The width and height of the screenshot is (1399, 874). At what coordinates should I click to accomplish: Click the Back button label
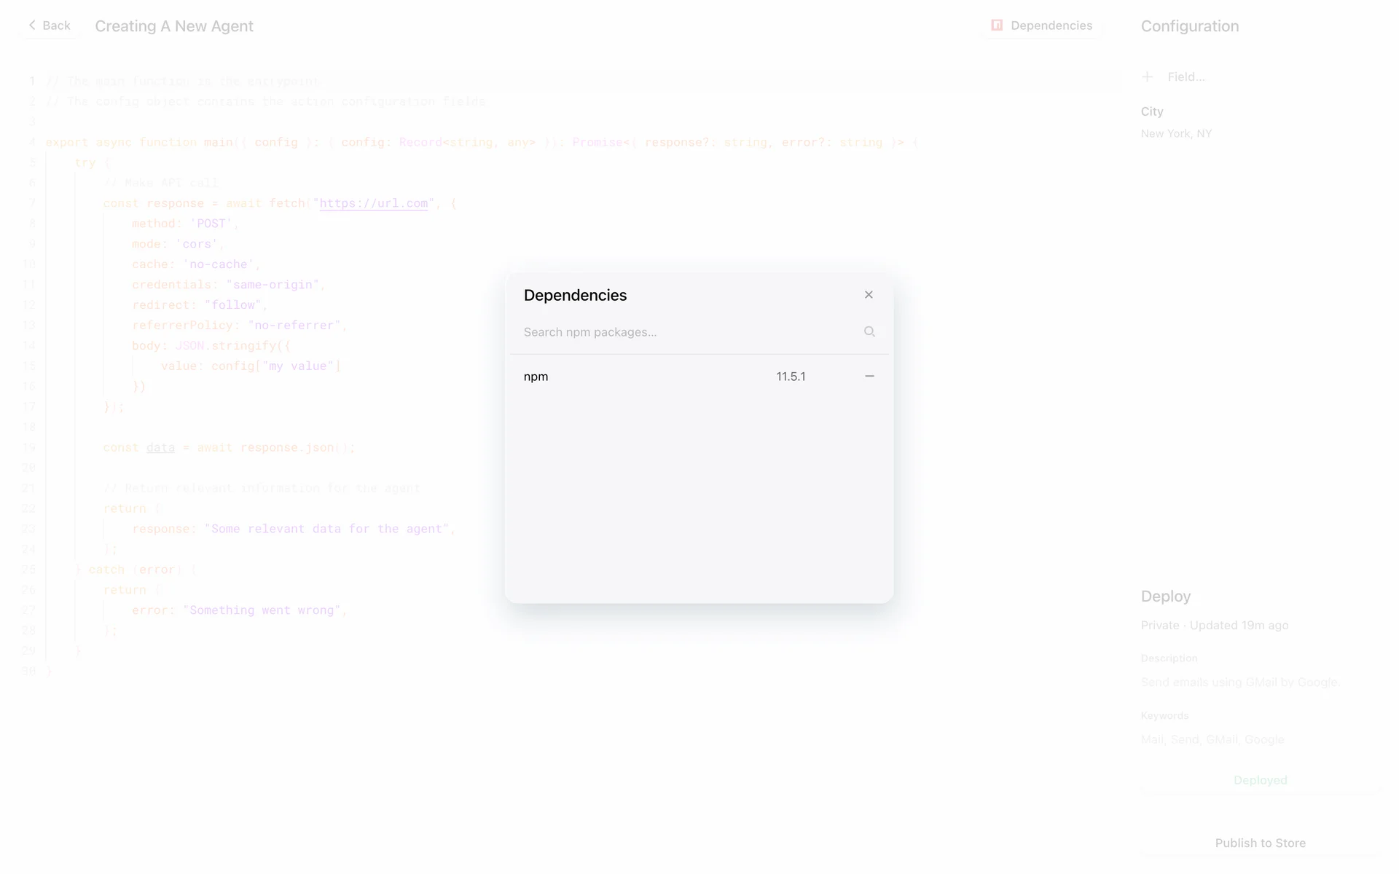coord(56,25)
